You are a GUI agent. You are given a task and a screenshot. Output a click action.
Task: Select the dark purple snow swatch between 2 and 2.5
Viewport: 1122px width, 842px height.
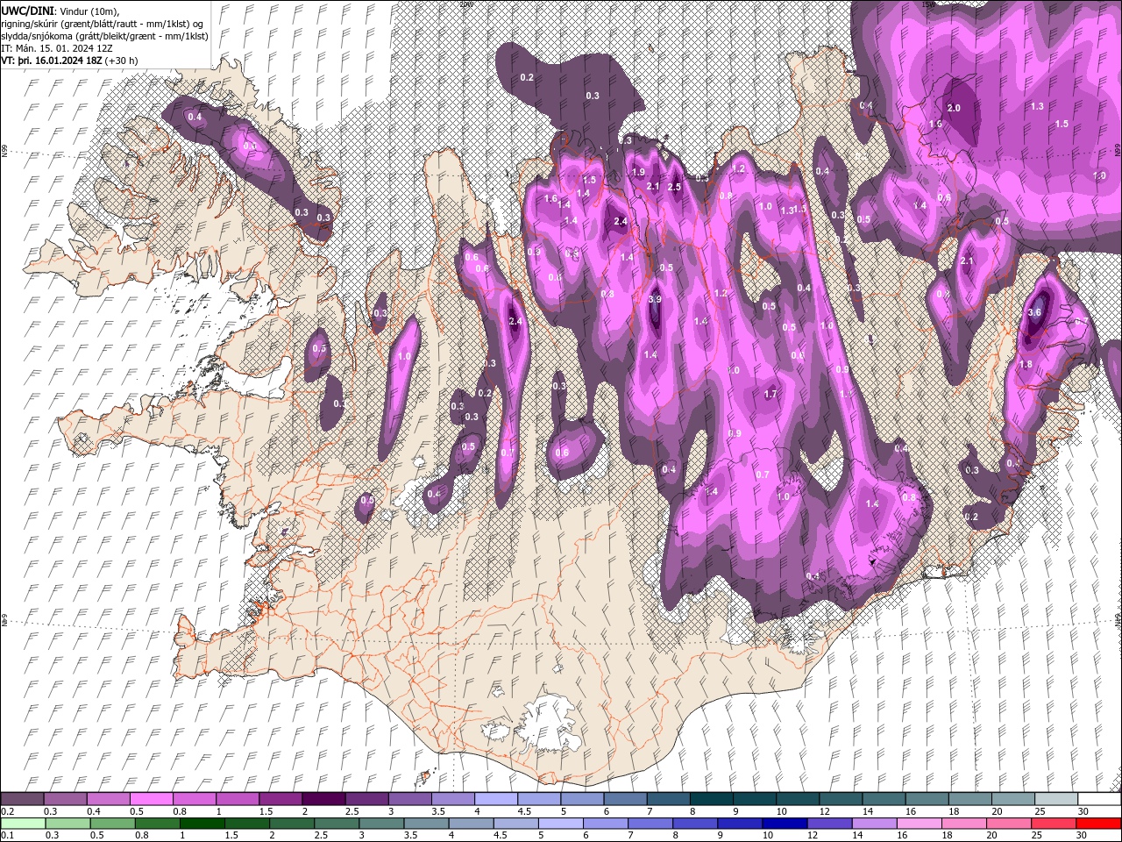pos(323,799)
